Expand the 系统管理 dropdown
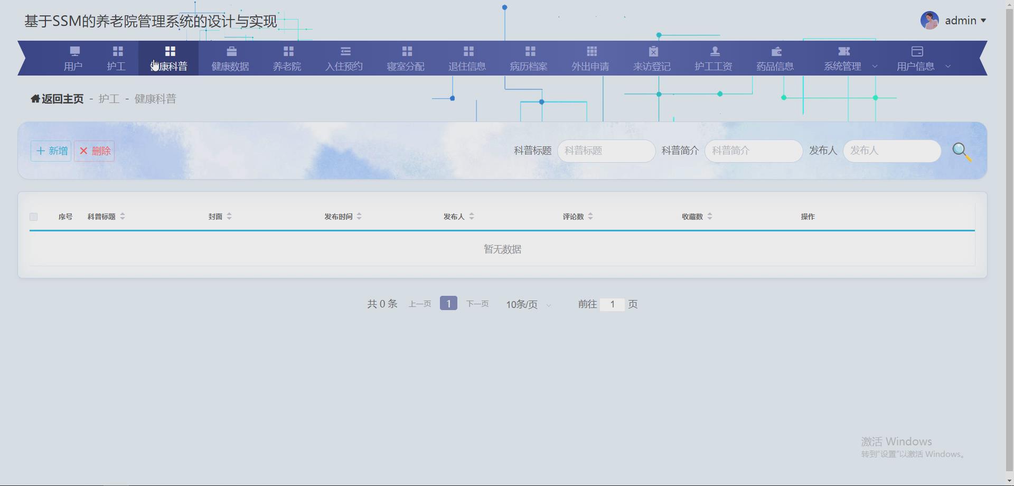 pyautogui.click(x=848, y=67)
